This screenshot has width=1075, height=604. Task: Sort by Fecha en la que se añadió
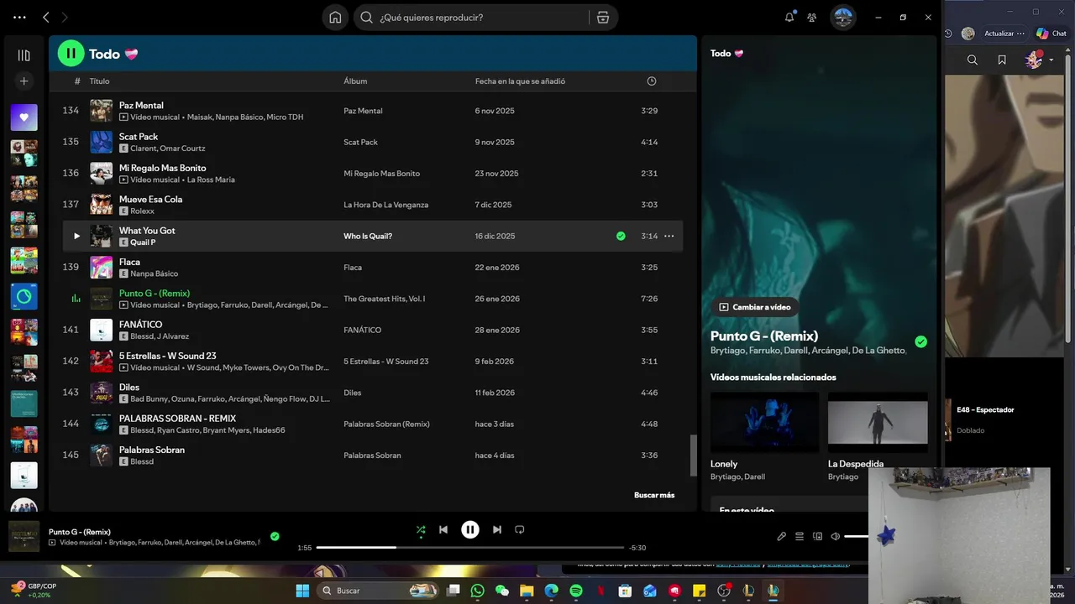pyautogui.click(x=520, y=81)
